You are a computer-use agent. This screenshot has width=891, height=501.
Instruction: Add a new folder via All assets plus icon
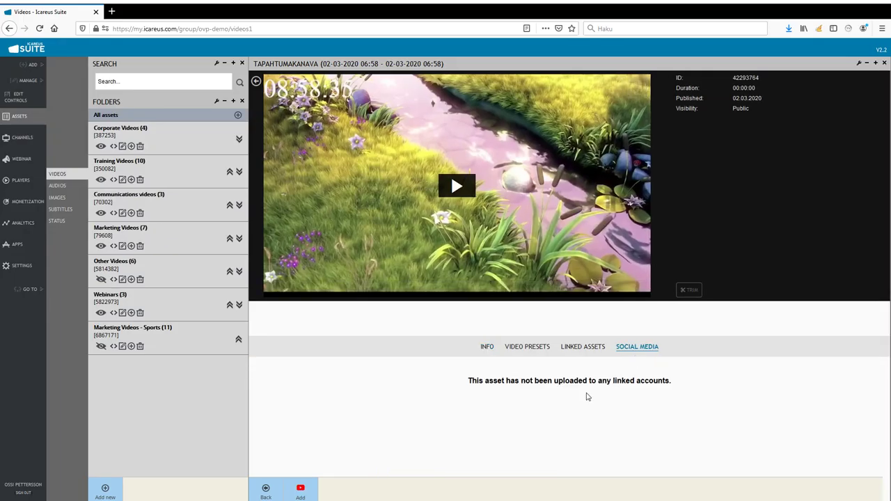pos(238,115)
